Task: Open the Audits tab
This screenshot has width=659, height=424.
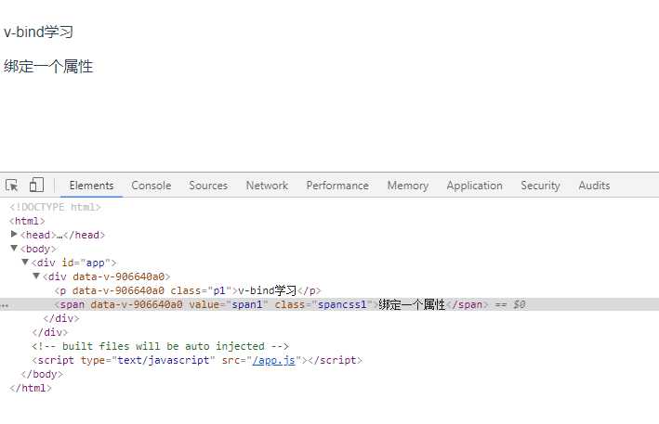Action: click(594, 186)
